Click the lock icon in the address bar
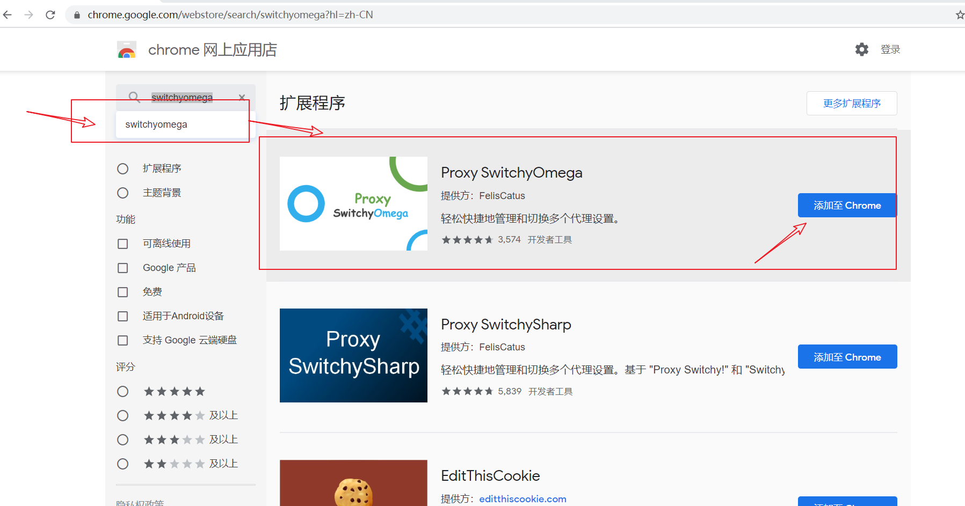Screen dimensions: 965x506 click(x=77, y=15)
